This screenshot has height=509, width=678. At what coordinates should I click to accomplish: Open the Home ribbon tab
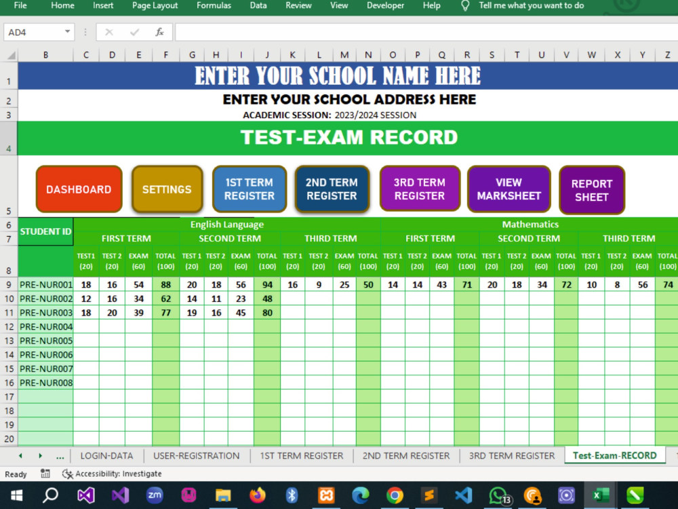62,5
